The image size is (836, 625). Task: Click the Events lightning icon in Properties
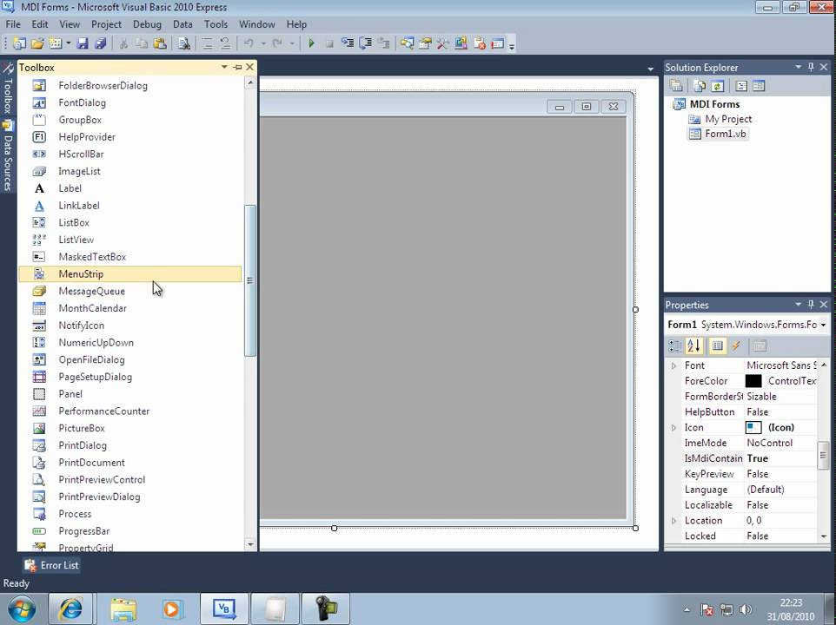736,346
